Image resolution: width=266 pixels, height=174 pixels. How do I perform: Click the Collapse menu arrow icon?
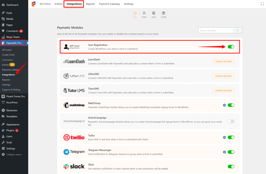pyautogui.click(x=3, y=155)
